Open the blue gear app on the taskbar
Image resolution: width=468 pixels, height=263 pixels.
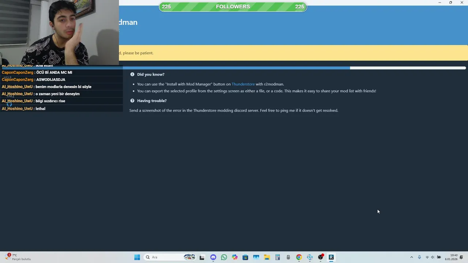310,257
